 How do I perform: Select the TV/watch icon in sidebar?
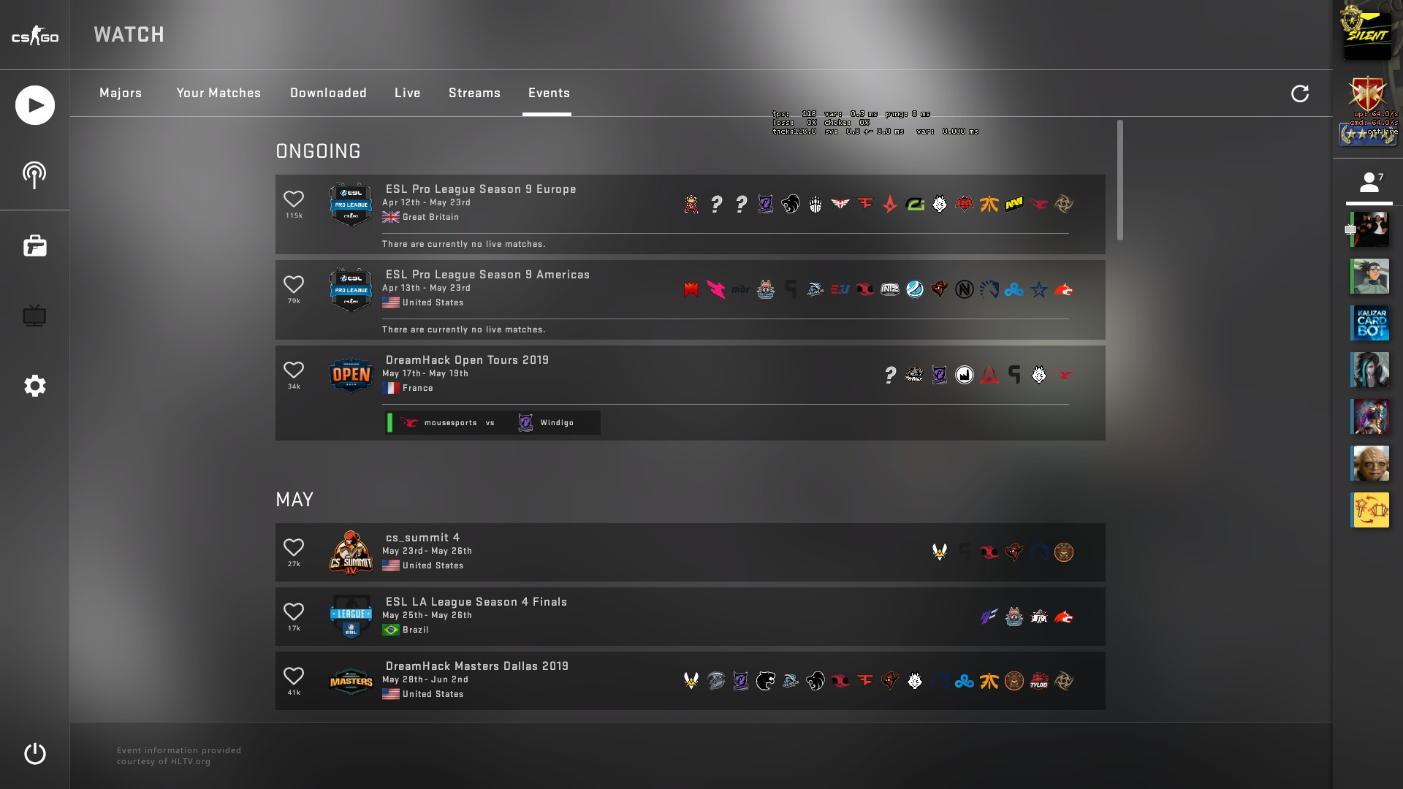(x=34, y=316)
